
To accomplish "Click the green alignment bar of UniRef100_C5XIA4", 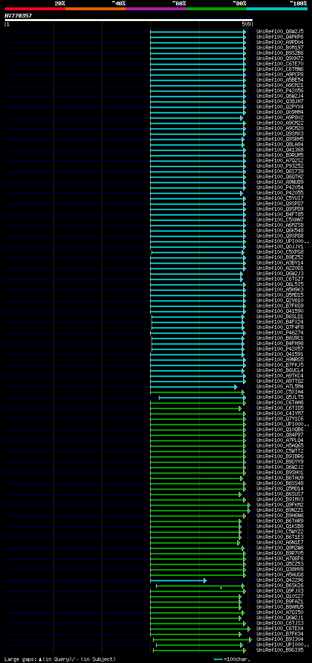I will coord(197,392).
